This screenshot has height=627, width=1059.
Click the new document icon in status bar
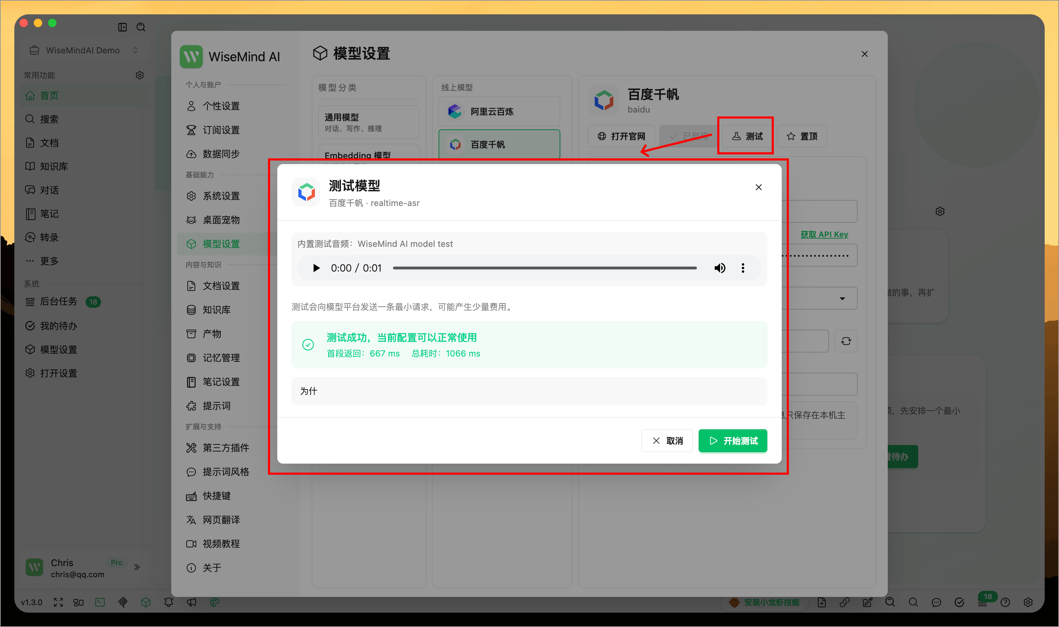click(821, 603)
